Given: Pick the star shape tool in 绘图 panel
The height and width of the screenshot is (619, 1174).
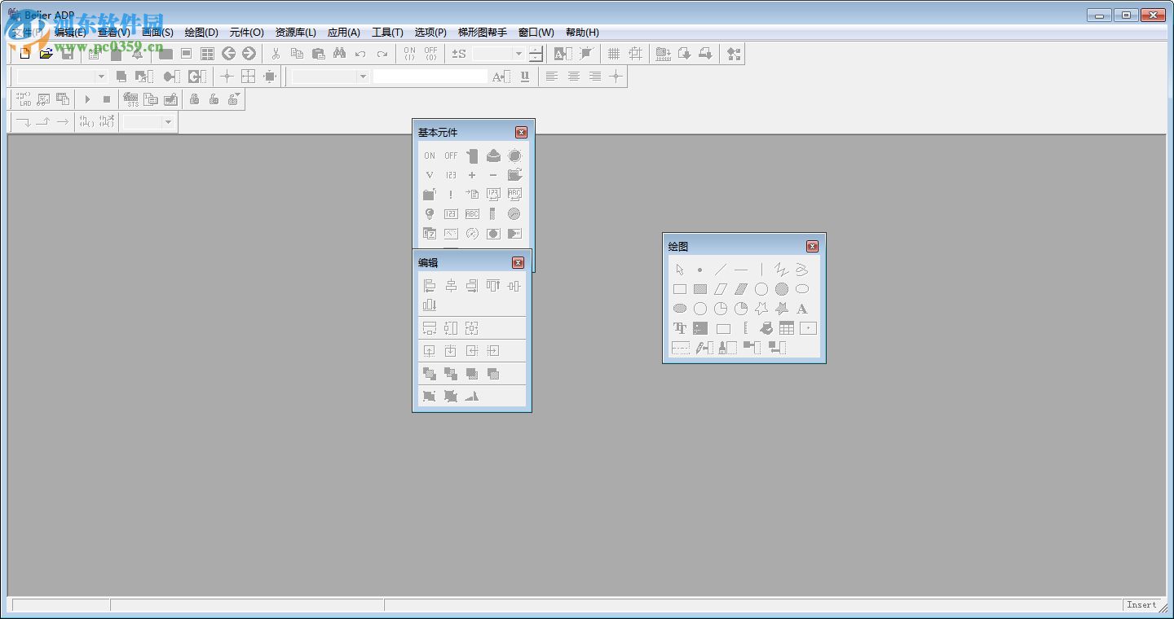Looking at the screenshot, I should tap(761, 309).
